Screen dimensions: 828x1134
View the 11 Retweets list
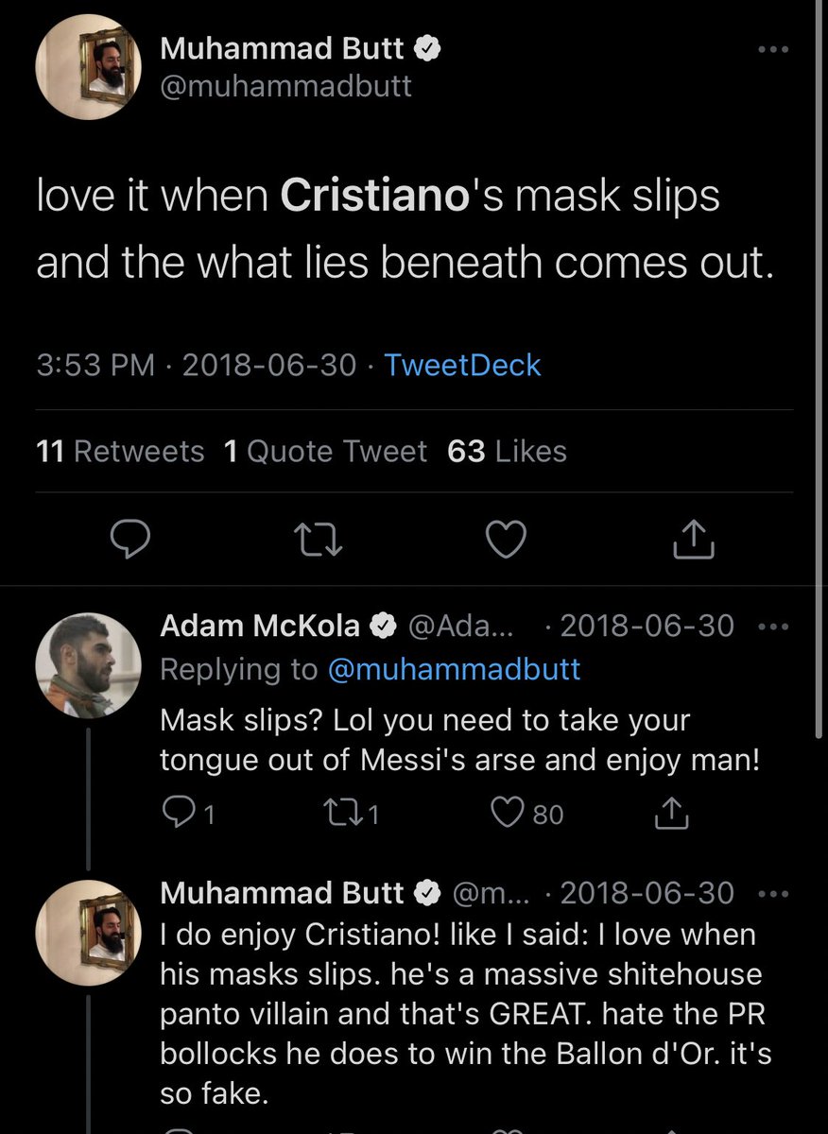[120, 452]
